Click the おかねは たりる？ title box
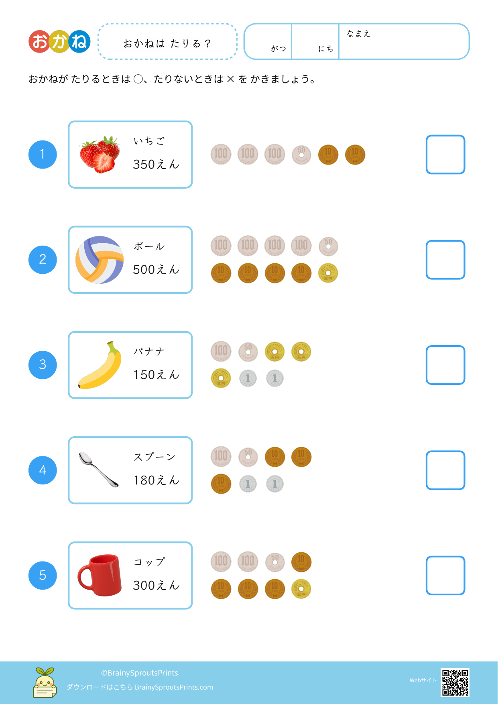Viewport: 498px width, 704px height. (167, 42)
